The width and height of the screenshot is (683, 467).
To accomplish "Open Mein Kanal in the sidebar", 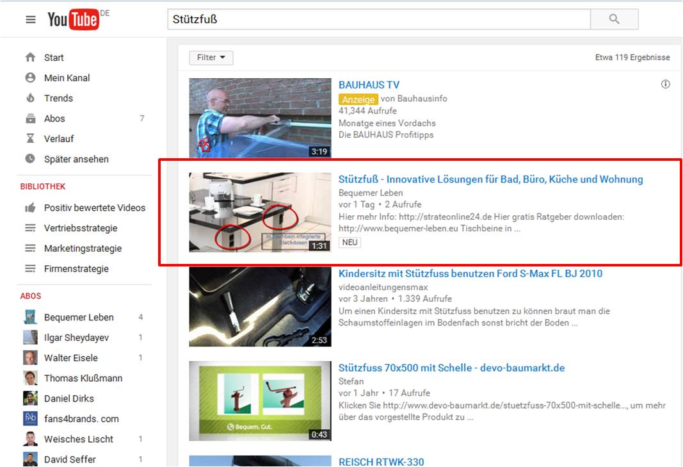I will click(67, 78).
